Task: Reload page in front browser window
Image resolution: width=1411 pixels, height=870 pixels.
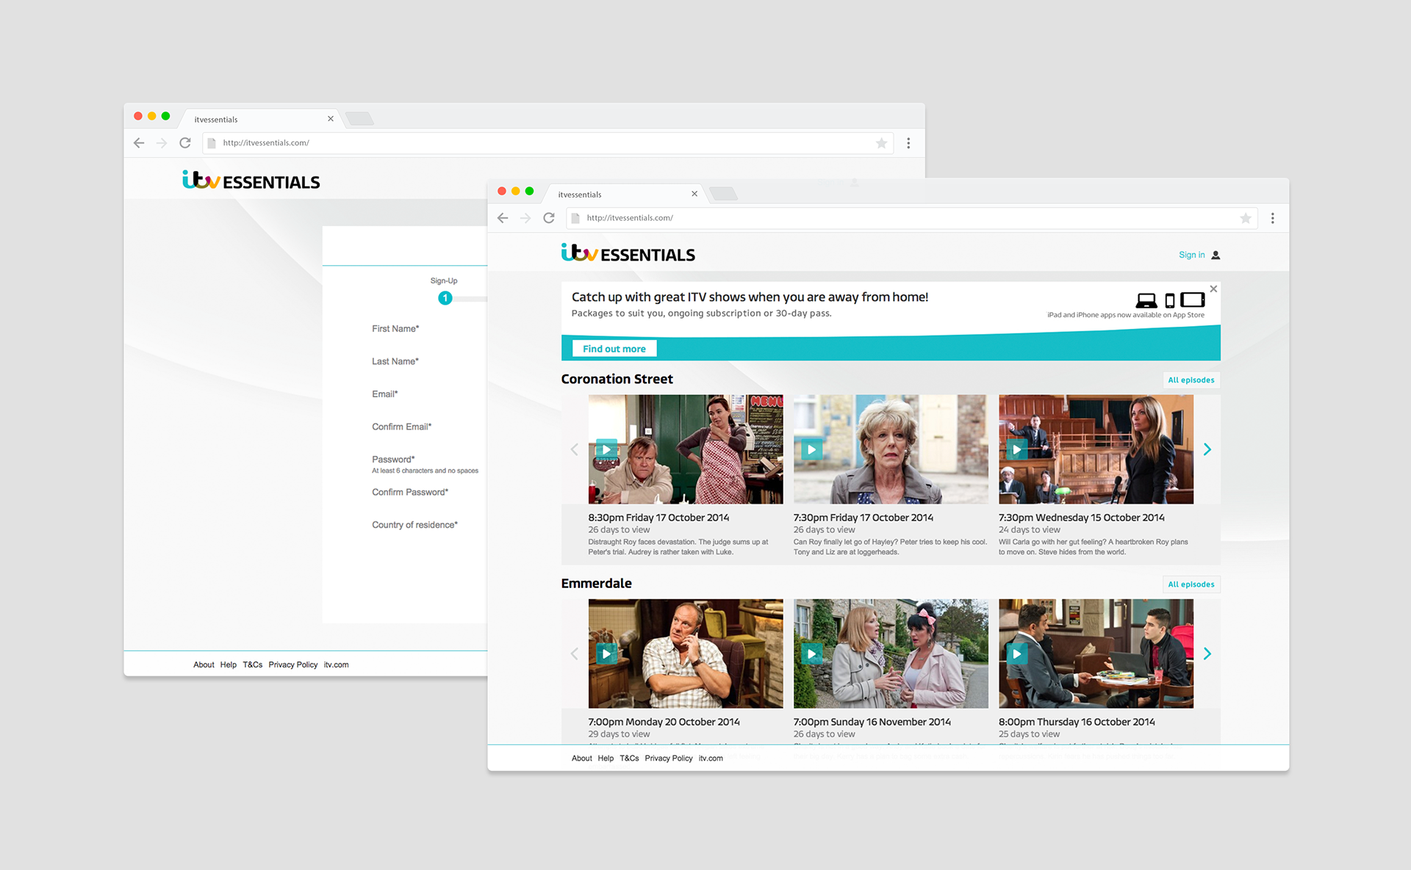Action: click(549, 218)
